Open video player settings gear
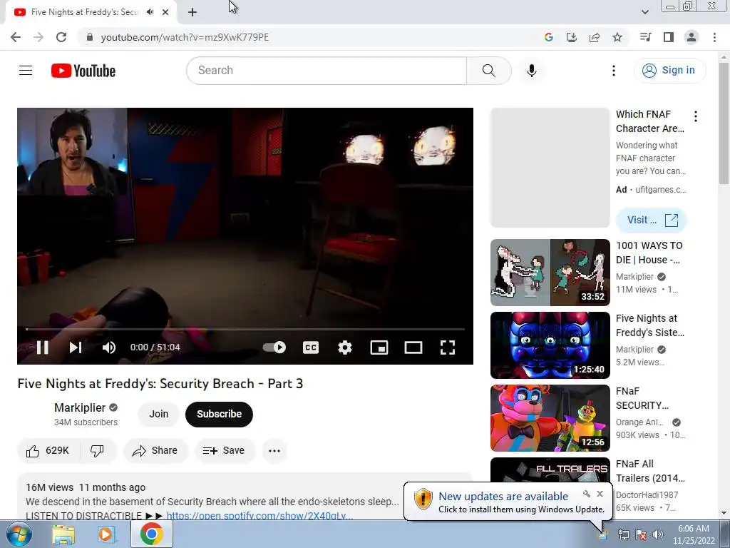This screenshot has height=548, width=730. pos(345,347)
